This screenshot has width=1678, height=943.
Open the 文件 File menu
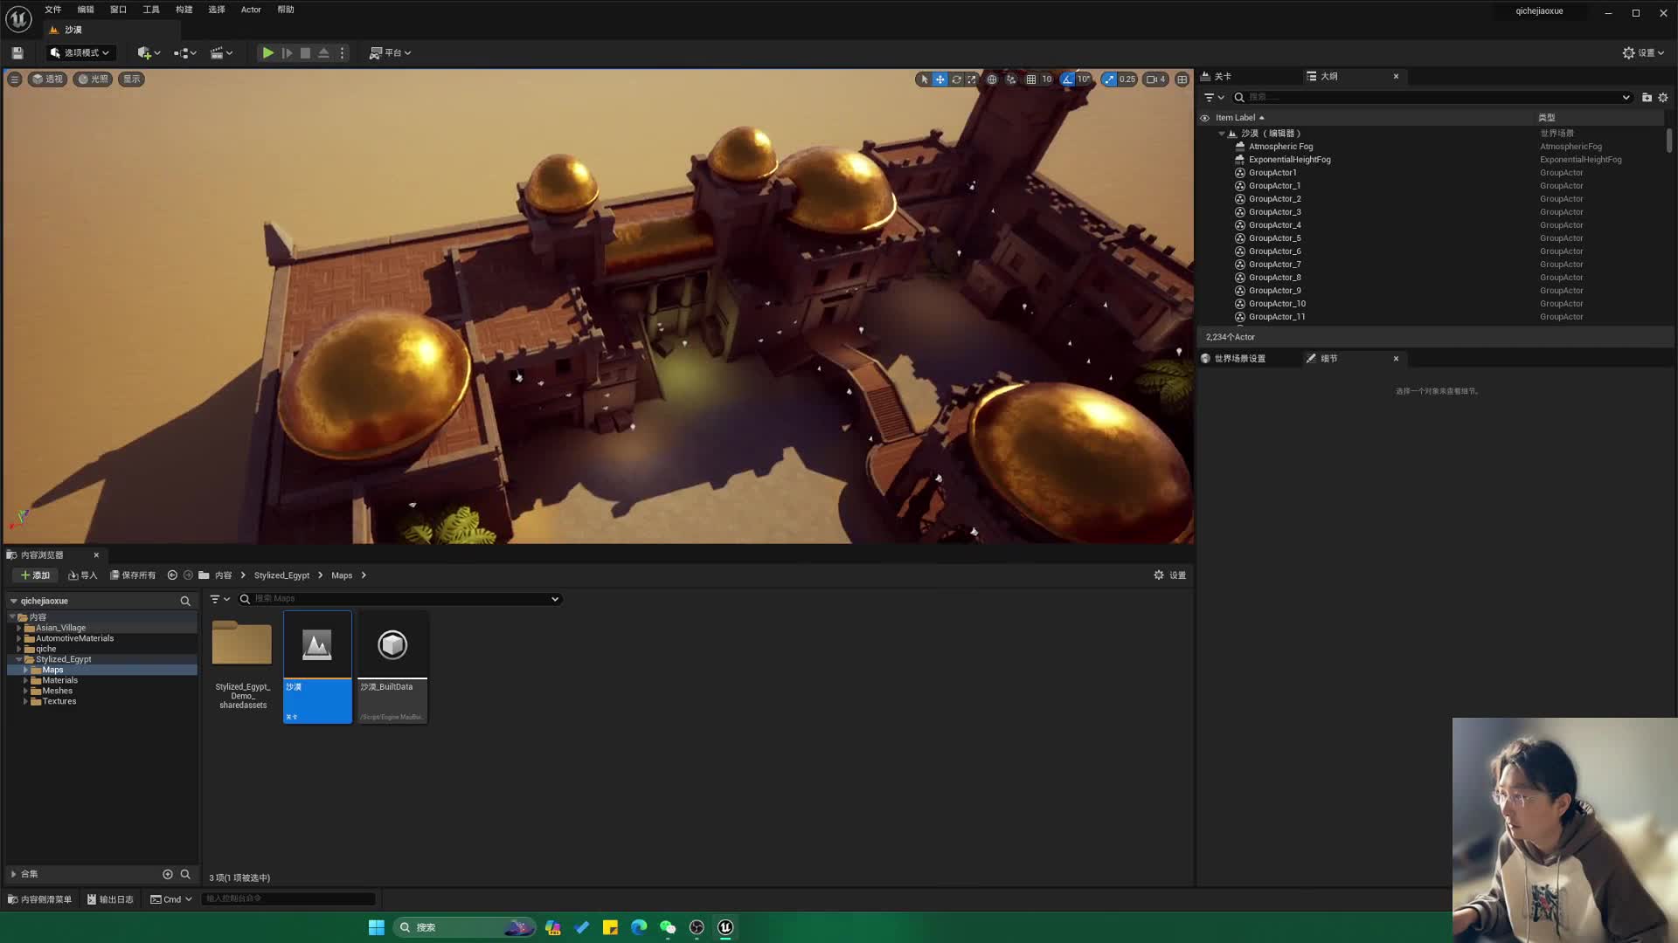[53, 10]
